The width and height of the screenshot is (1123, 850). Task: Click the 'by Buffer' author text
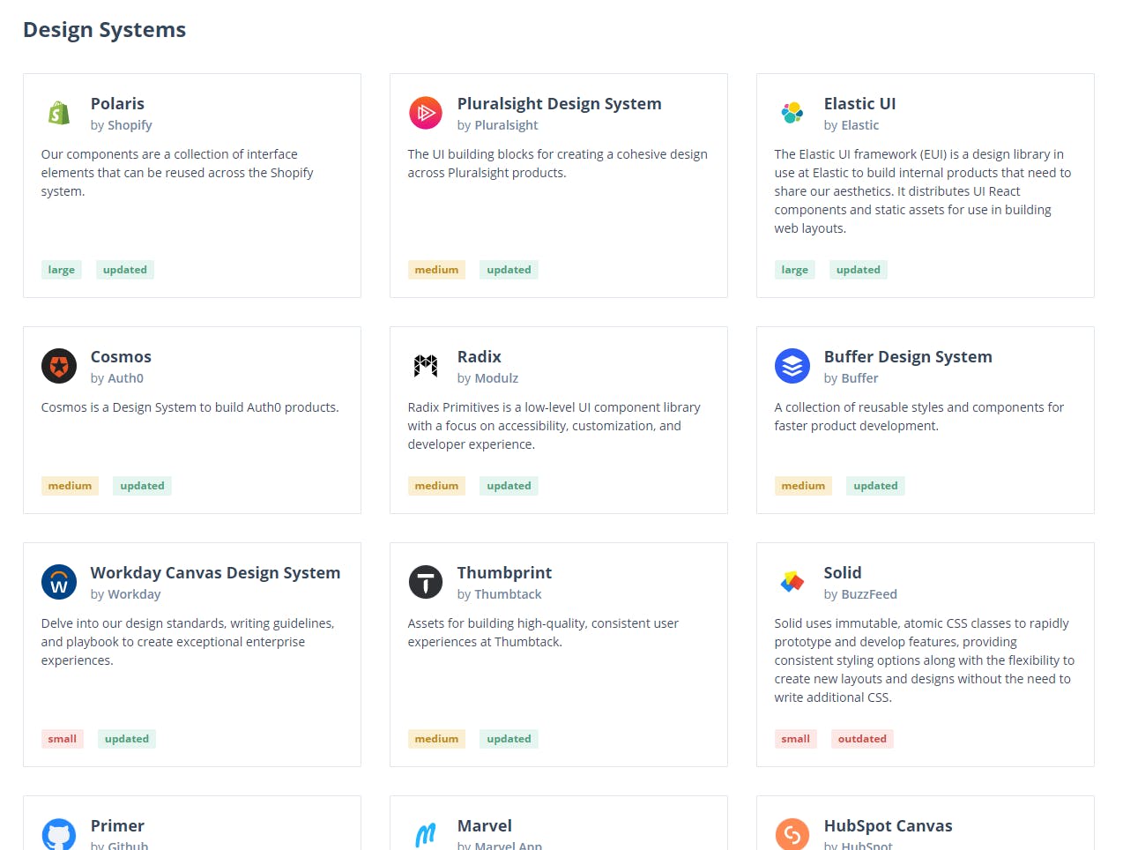(x=851, y=378)
